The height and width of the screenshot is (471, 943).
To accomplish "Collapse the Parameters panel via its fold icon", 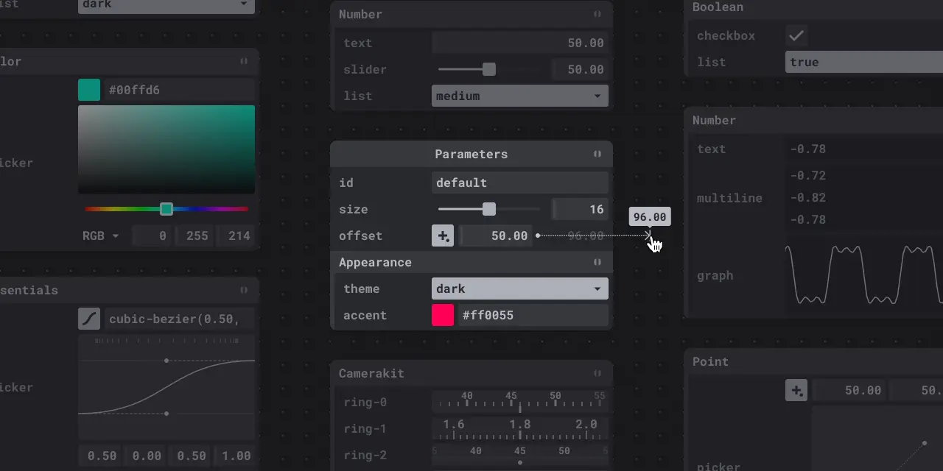I will click(x=597, y=154).
